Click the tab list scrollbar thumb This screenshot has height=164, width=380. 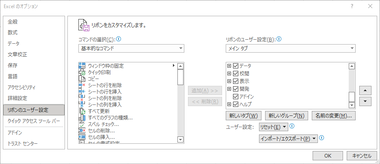(352, 97)
